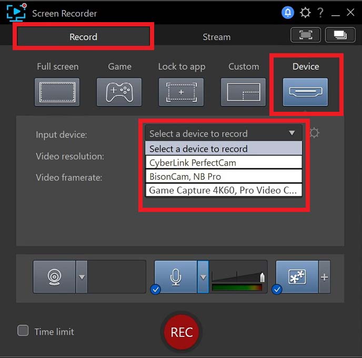Viewport: 362px width, 358px height.
Task: Collapse the Input device dropdown arrow
Action: tap(292, 133)
